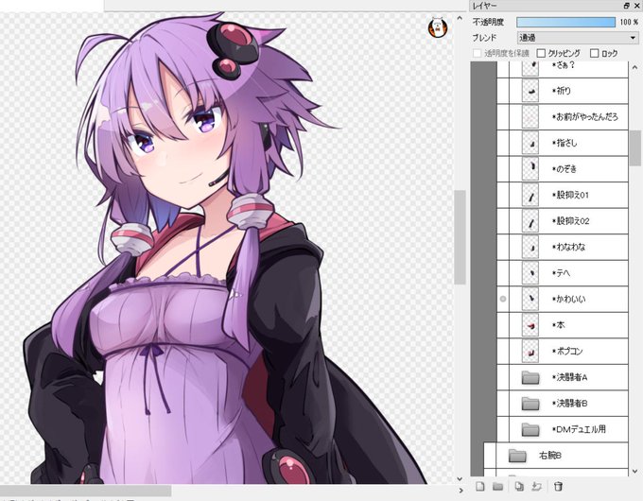
Task: Click the 100 % opacity value
Action: (x=629, y=22)
